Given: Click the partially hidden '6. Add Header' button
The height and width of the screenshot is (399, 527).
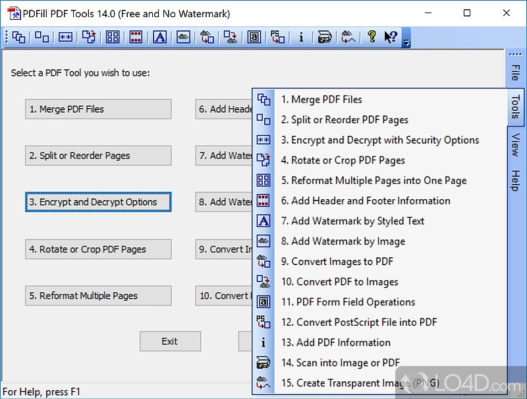Looking at the screenshot, I should click(223, 109).
